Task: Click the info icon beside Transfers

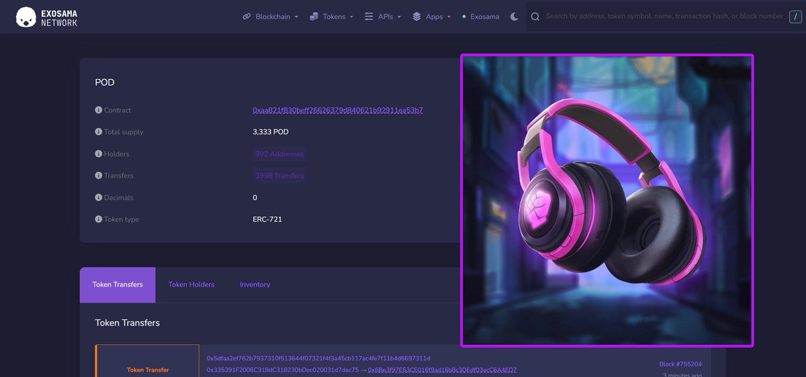Action: coord(99,176)
